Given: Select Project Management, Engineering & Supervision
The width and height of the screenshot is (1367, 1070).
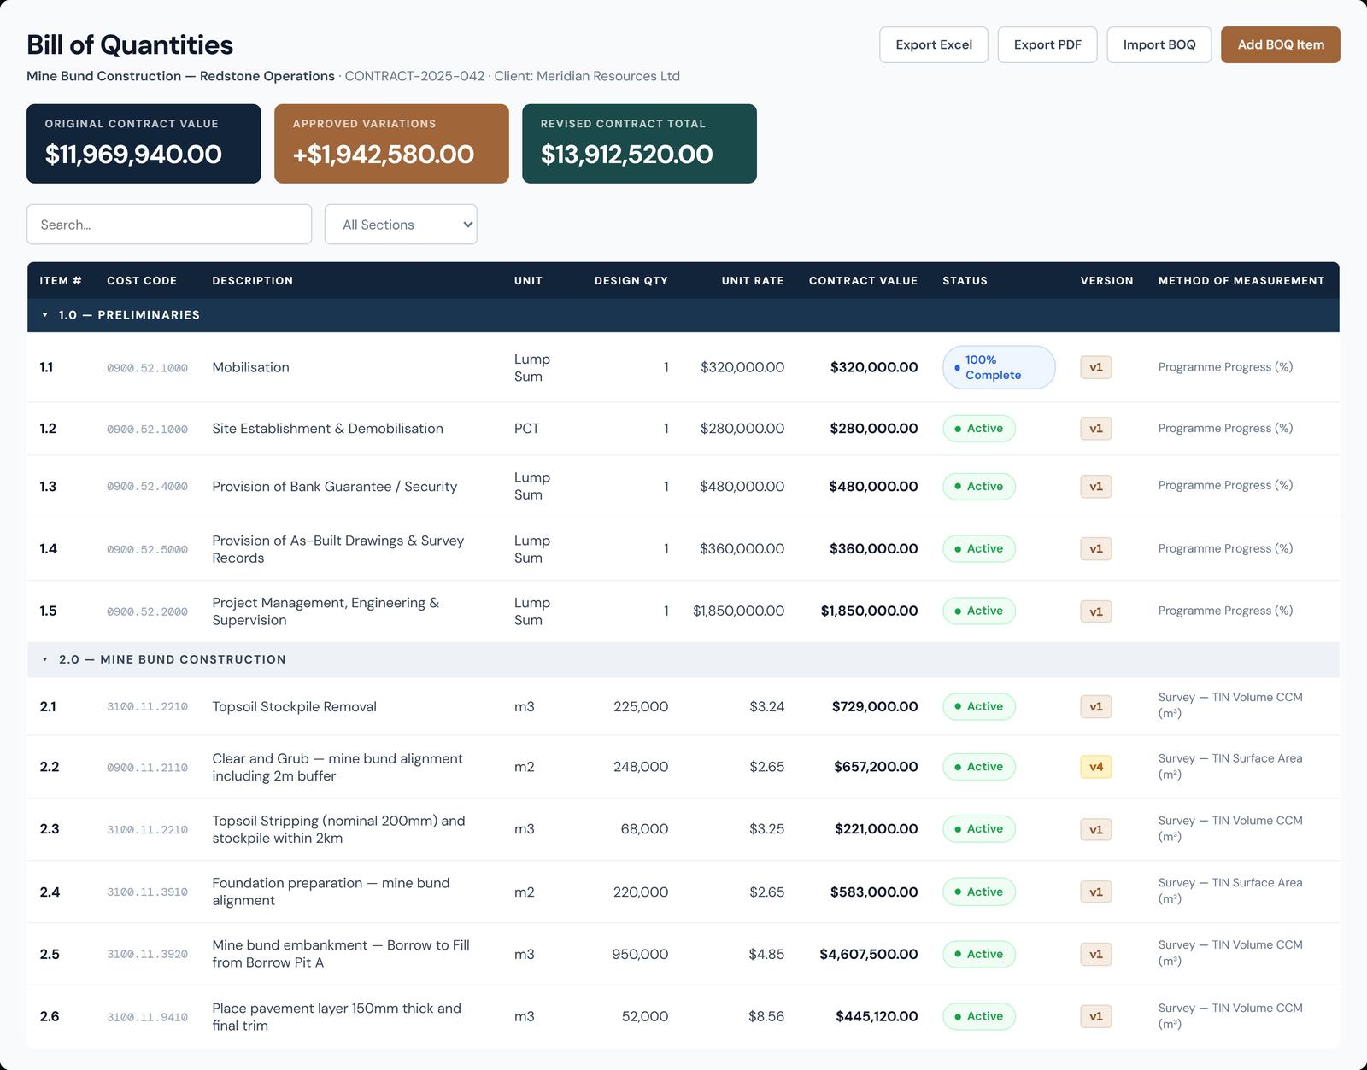Looking at the screenshot, I should (326, 611).
